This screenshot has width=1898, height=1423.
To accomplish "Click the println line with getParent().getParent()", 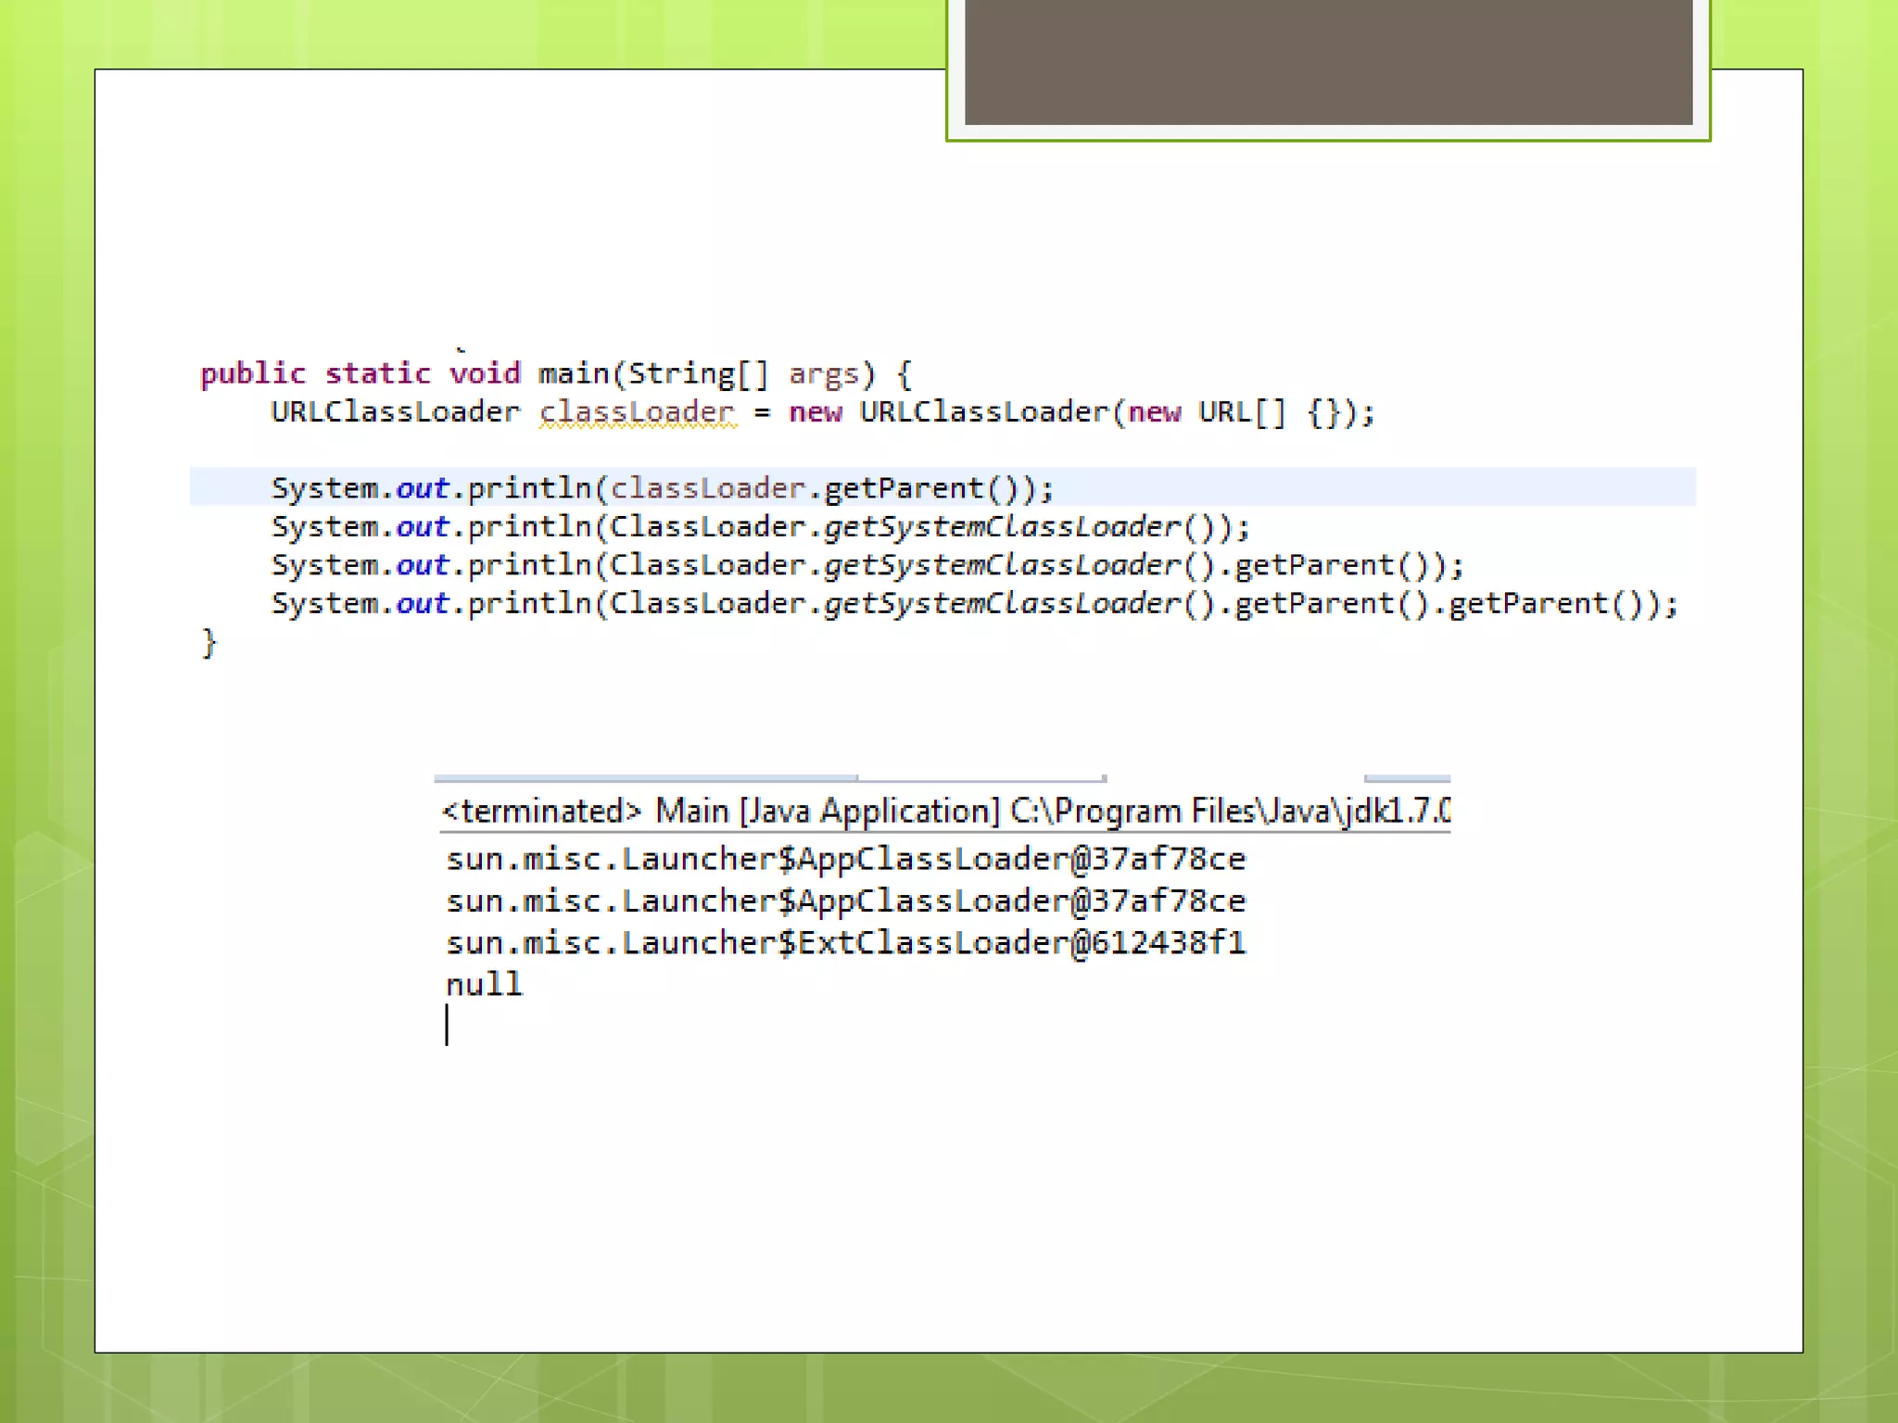I will (973, 604).
